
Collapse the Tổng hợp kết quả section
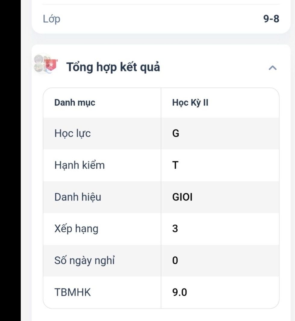click(x=272, y=68)
